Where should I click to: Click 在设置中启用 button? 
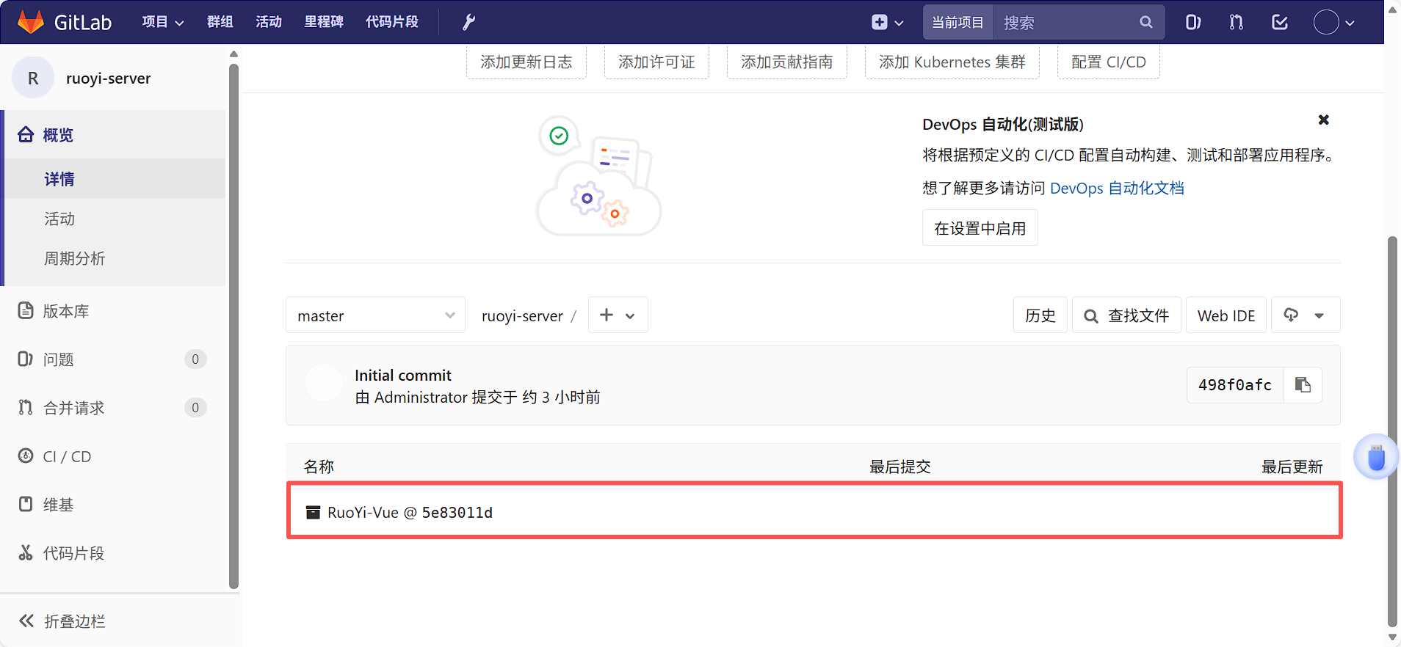tap(980, 228)
